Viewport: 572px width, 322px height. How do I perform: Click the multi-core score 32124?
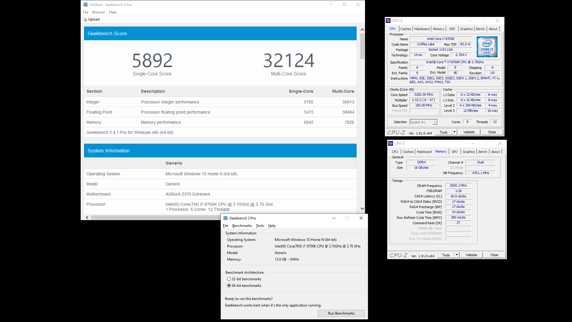pos(289,61)
